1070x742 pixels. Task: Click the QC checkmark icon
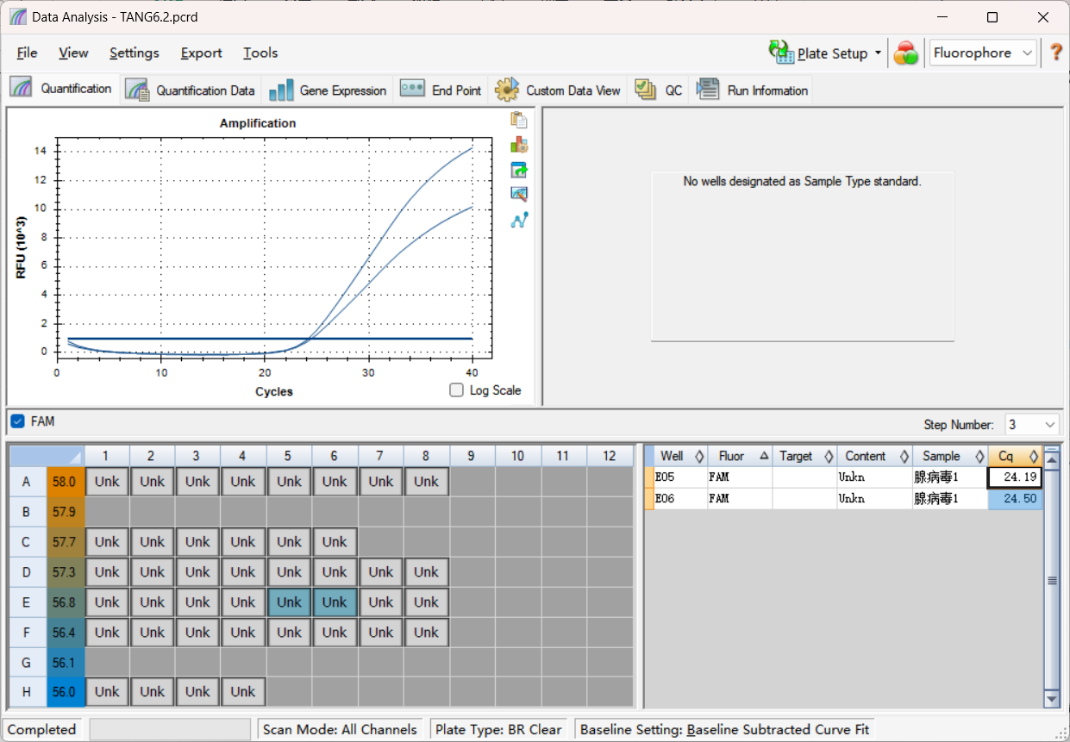[646, 89]
